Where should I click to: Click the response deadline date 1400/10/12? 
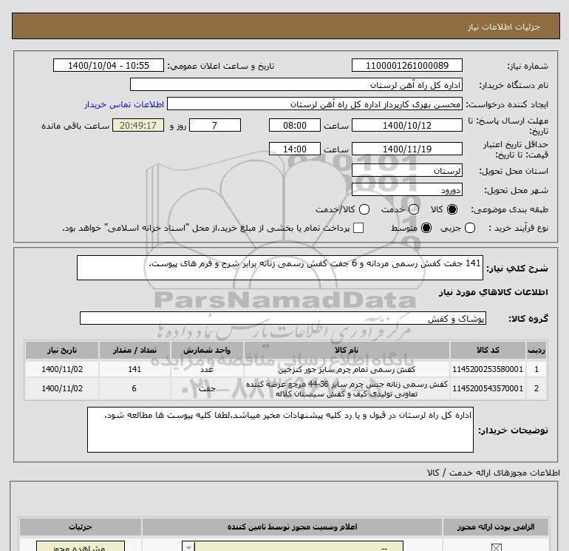[x=406, y=125]
